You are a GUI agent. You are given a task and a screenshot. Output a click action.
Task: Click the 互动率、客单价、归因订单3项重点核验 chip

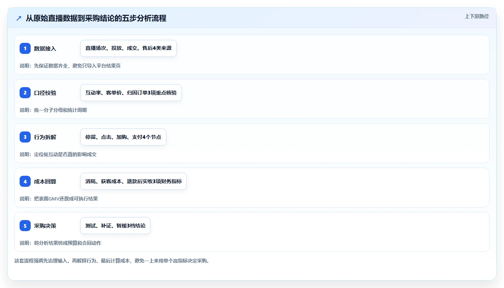(x=131, y=93)
